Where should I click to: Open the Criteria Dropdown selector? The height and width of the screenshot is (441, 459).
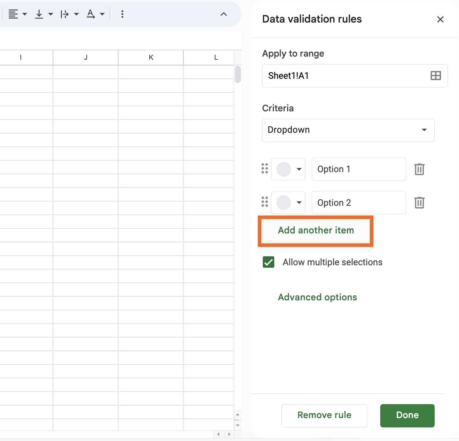coord(348,130)
